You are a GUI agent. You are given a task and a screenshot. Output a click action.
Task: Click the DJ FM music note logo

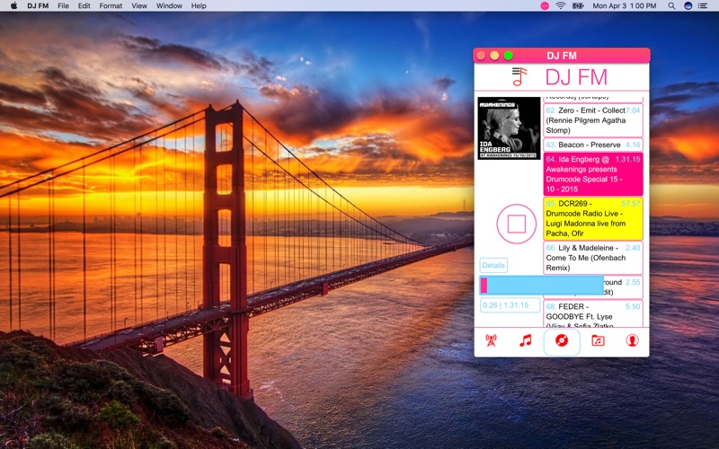click(519, 76)
